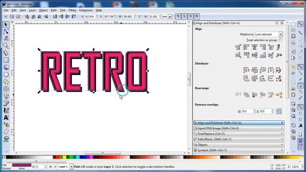Pick the yellow swatch in palette
The height and width of the screenshot is (172, 306).
(65, 157)
